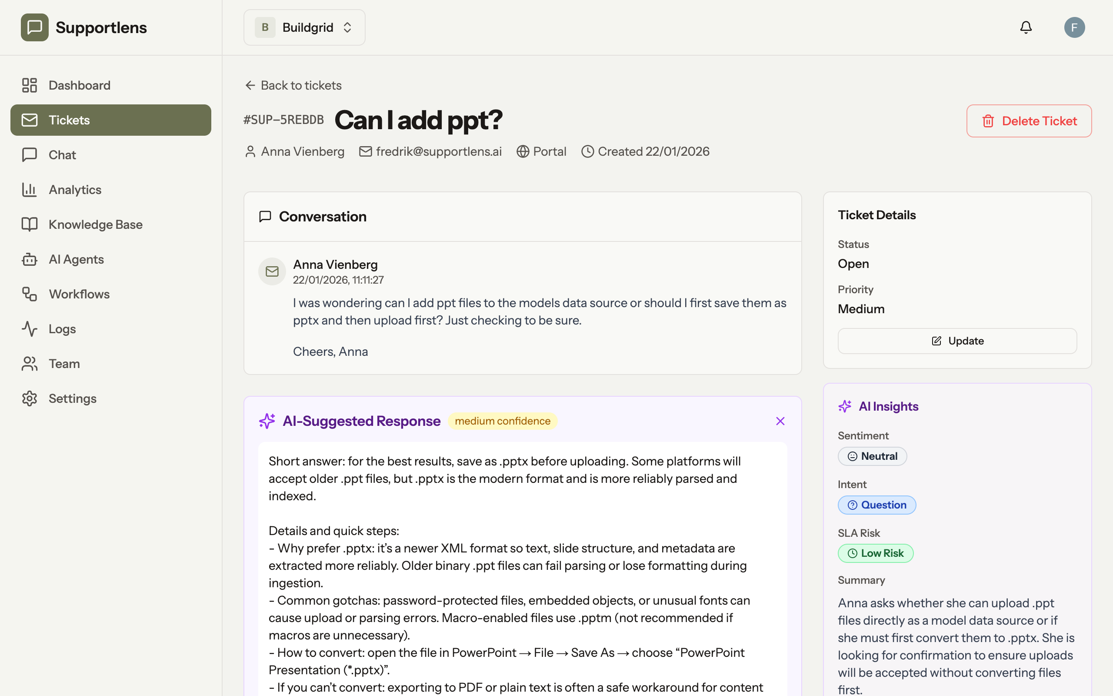Click the Question intent badge
This screenshot has height=696, width=1113.
pos(876,505)
